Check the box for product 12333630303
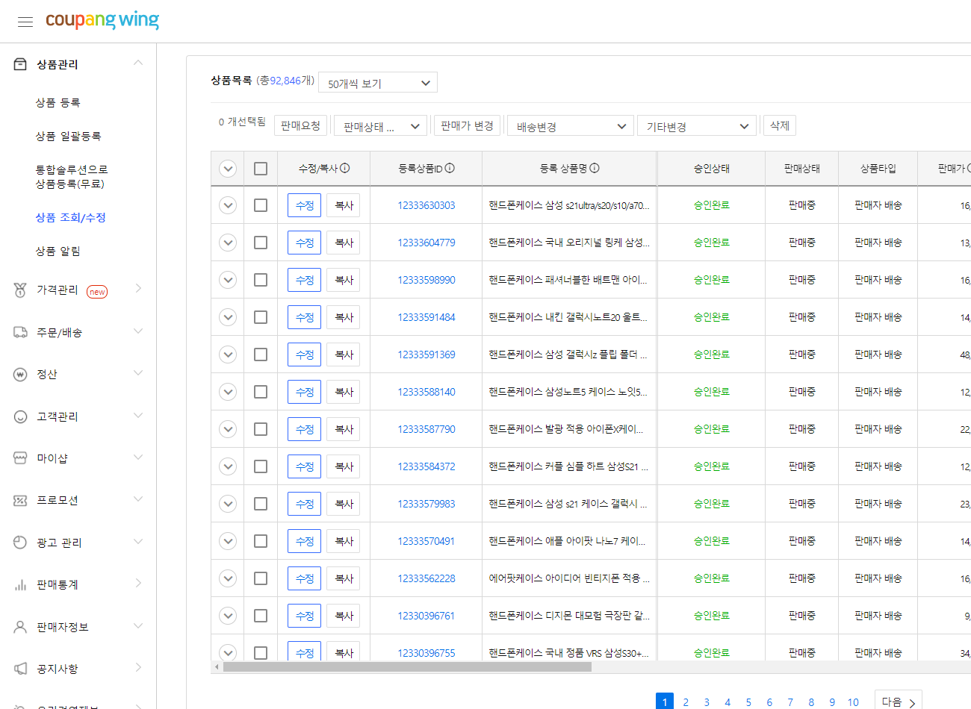Image resolution: width=971 pixels, height=709 pixels. 261,205
